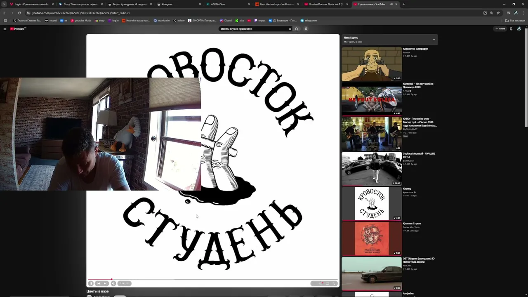Reload the current page
The width and height of the screenshot is (528, 297).
(19, 13)
